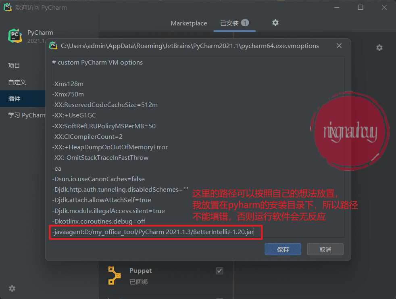Select the Puppet plugin name
The height and width of the screenshot is (299, 396).
pos(140,271)
